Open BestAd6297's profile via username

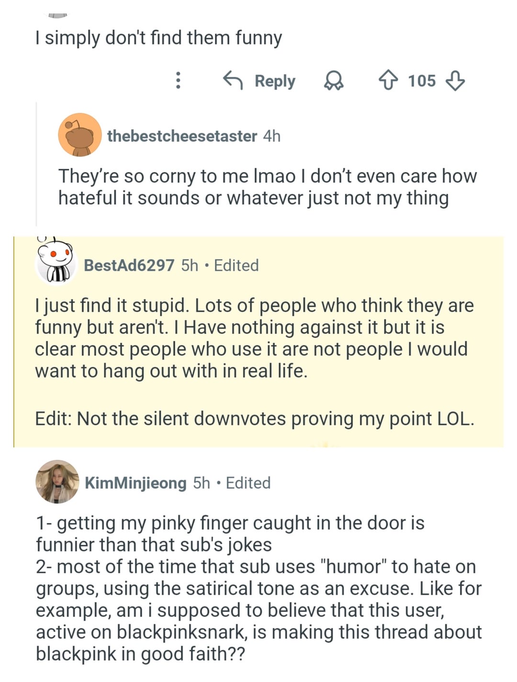pos(129,265)
